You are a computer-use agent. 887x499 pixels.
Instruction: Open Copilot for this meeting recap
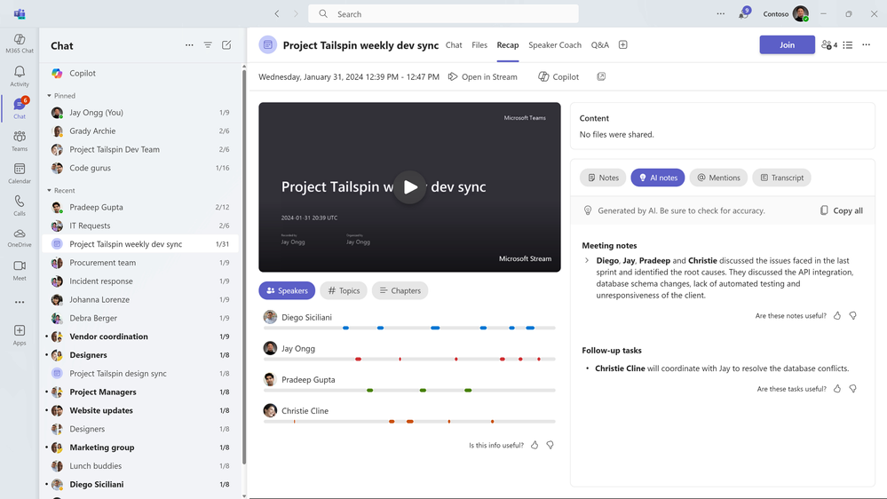pos(558,76)
